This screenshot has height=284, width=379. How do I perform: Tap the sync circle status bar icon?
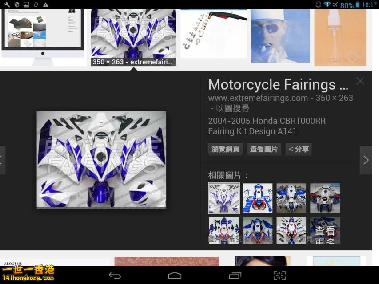36,4
